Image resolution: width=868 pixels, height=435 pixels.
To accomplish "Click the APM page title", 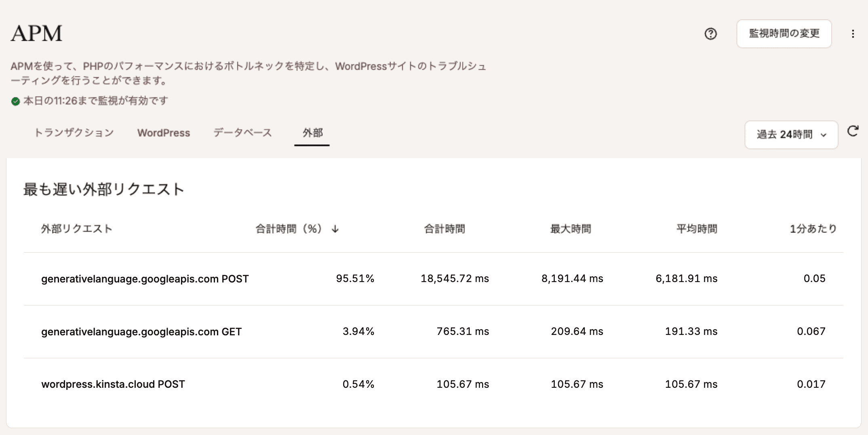I will (x=36, y=33).
